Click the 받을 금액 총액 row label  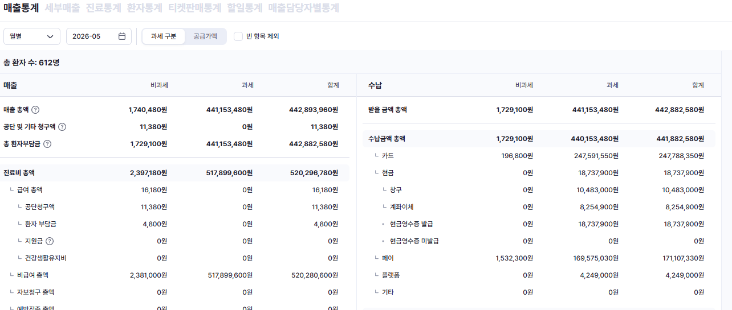tap(388, 110)
